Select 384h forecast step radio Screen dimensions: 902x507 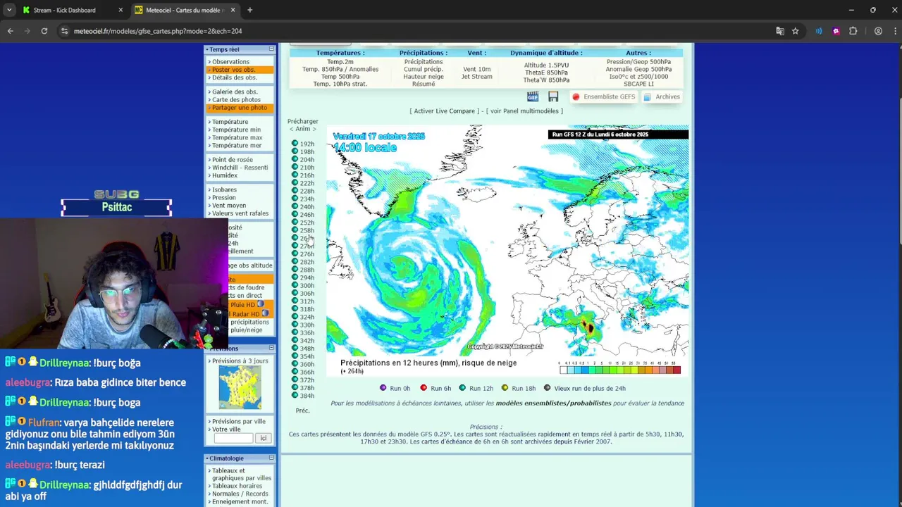click(x=295, y=396)
